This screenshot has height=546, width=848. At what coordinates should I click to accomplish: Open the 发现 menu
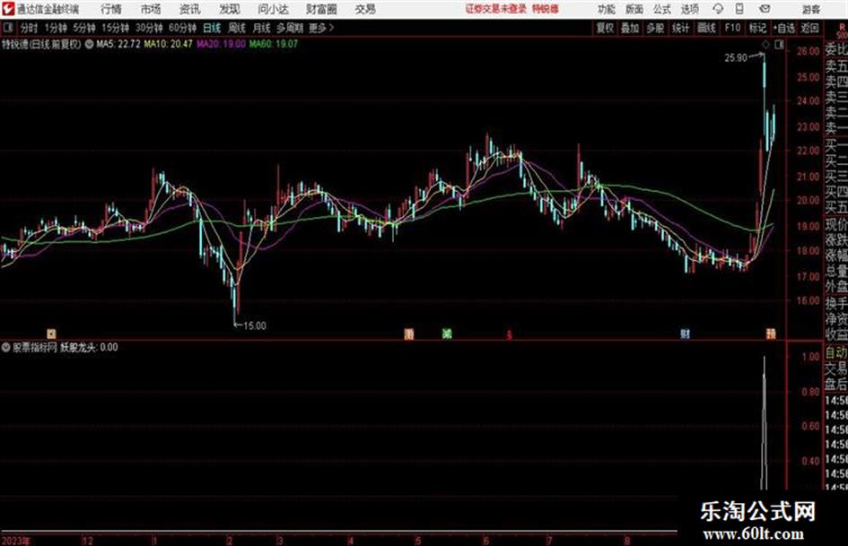[x=230, y=9]
